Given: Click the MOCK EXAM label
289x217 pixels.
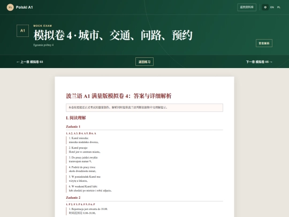Looking at the screenshot, I should pyautogui.click(x=43, y=26).
